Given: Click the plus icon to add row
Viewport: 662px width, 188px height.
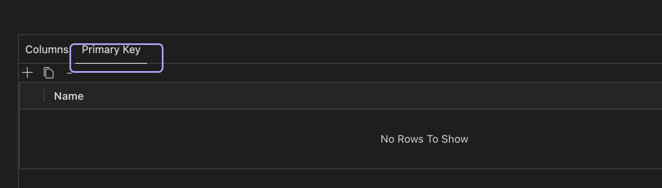Looking at the screenshot, I should coord(27,73).
